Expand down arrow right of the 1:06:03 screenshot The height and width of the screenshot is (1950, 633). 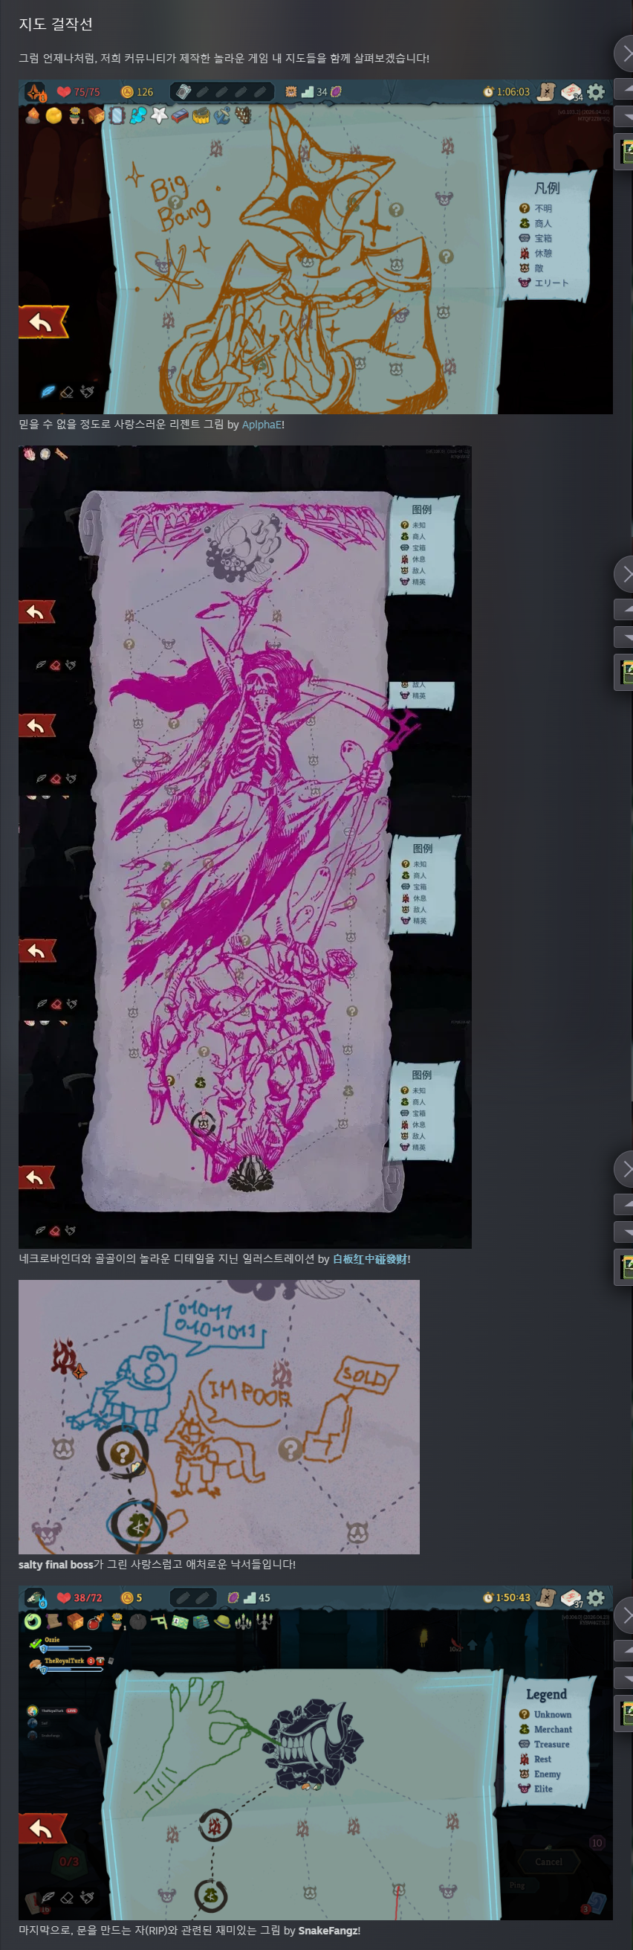[625, 116]
